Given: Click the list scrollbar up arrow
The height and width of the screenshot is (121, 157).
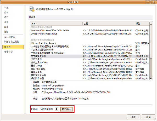Looking at the screenshot, I should click(x=151, y=23).
